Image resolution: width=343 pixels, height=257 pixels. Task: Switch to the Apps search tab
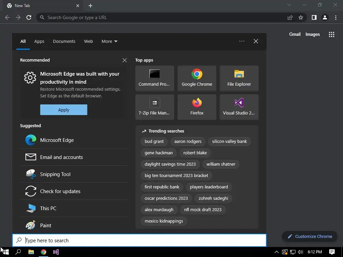tap(39, 41)
